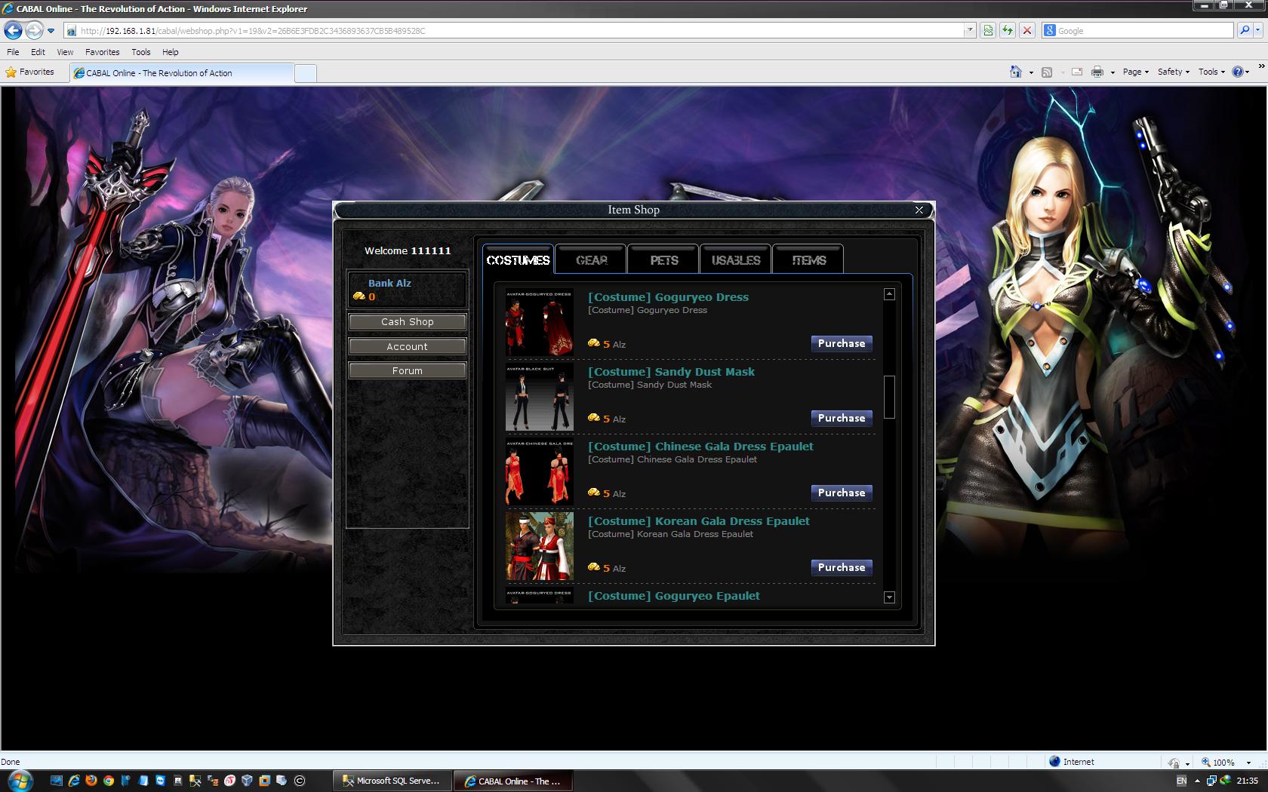This screenshot has width=1268, height=792.
Task: Launch Firefox from the quick launch bar
Action: click(x=91, y=781)
